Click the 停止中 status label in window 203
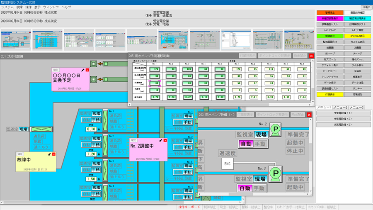This screenshot has height=210, width=373. tap(295, 151)
